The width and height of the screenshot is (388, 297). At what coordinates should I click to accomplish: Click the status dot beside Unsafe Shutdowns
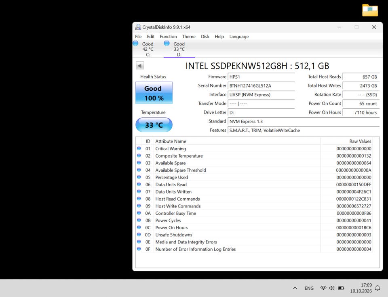[x=139, y=235]
